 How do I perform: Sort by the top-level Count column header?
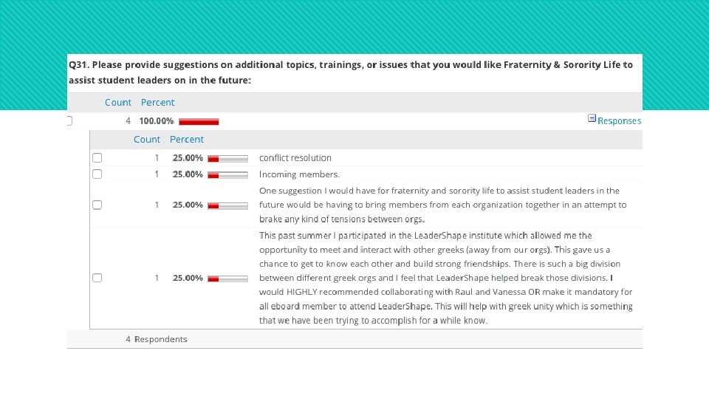pyautogui.click(x=118, y=103)
